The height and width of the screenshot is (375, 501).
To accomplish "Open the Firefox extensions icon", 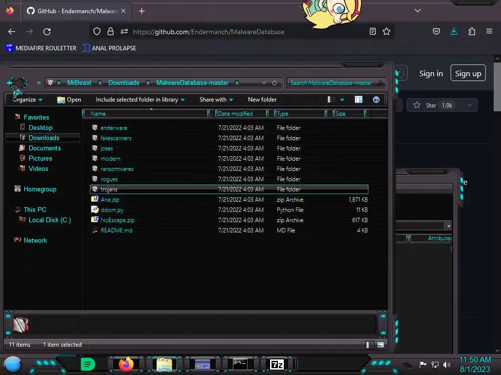I will pos(472,31).
